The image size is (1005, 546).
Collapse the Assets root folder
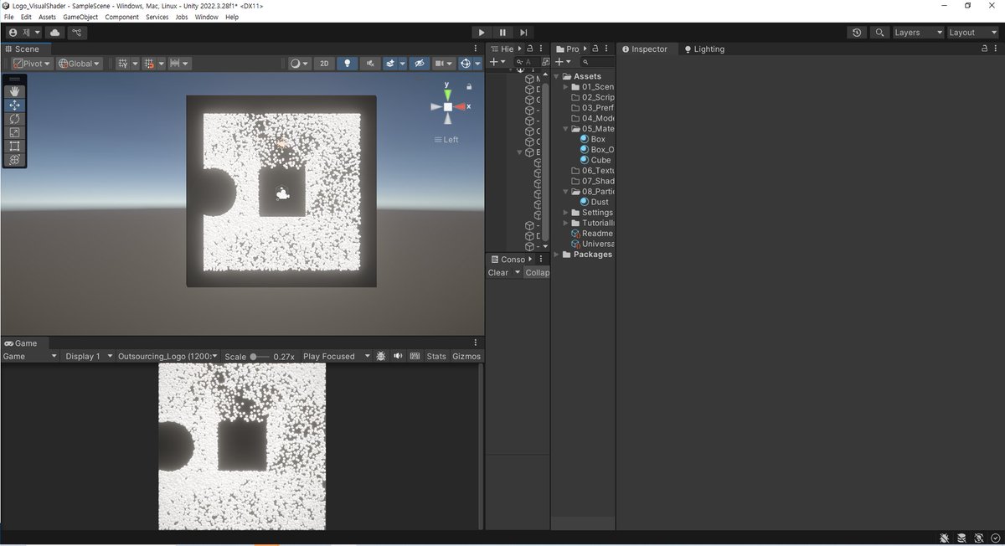556,76
